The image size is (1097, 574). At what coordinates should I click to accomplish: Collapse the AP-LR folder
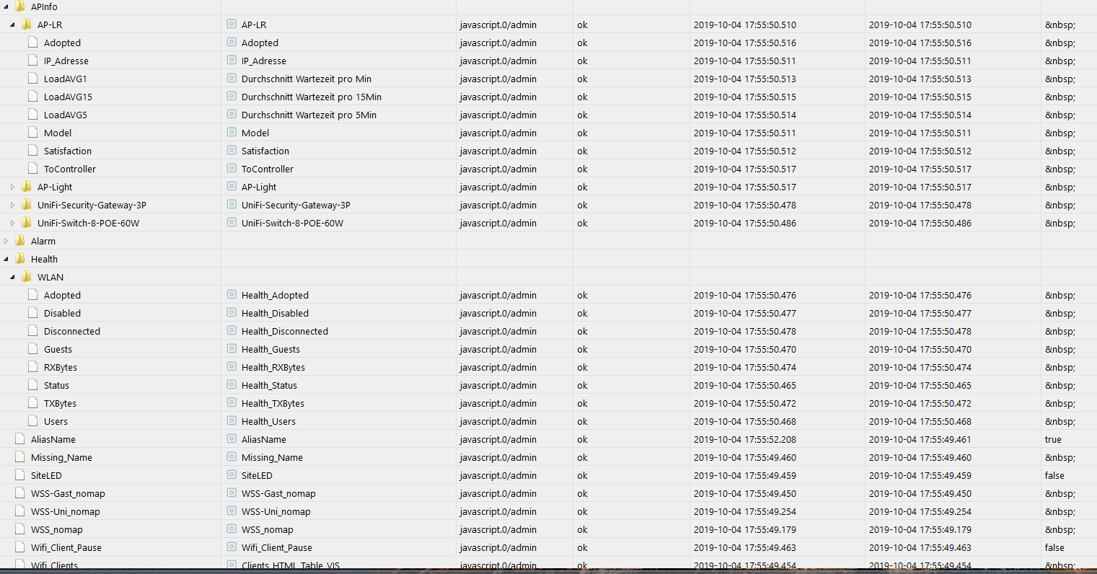(13, 25)
